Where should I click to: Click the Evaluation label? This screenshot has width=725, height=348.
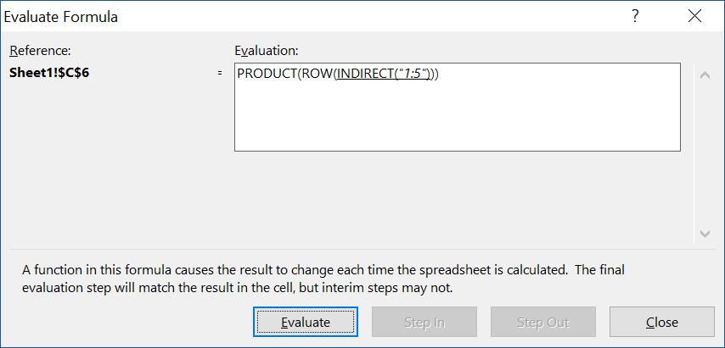pos(267,50)
